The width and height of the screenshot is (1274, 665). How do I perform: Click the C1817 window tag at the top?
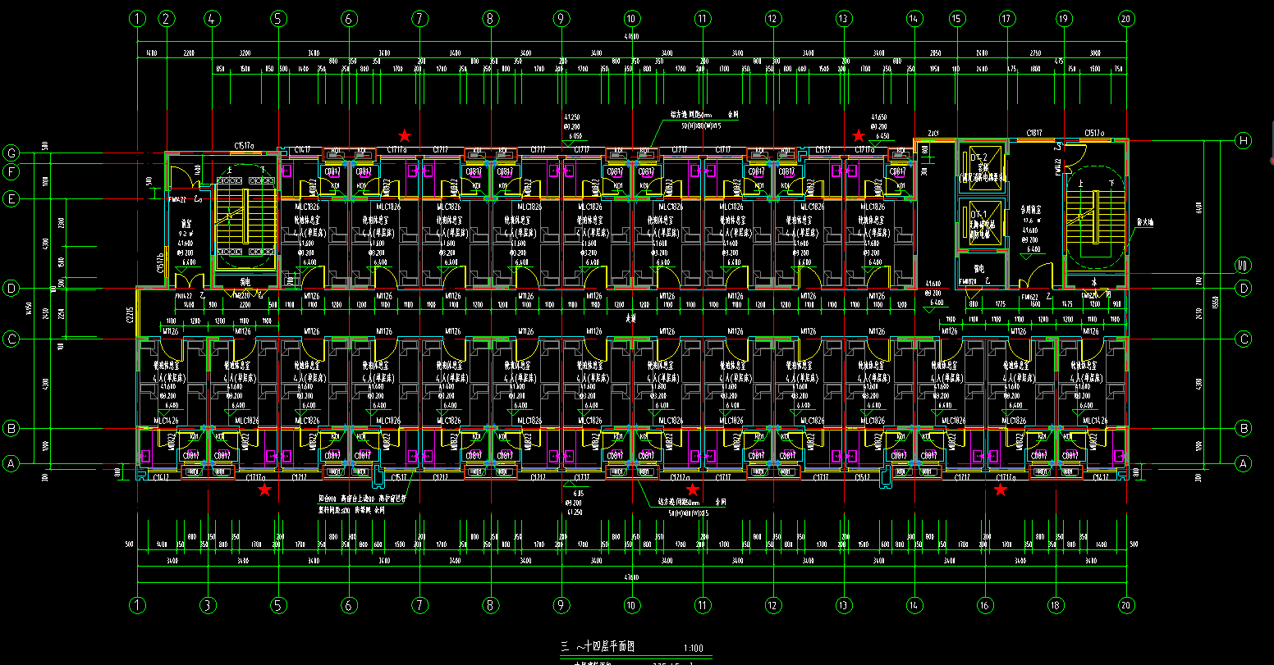coord(1034,133)
